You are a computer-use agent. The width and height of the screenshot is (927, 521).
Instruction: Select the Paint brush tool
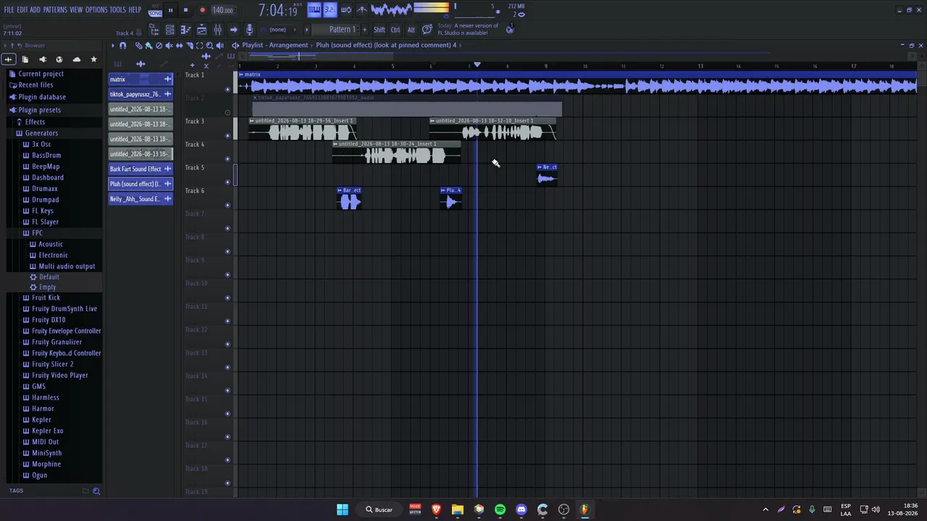149,46
